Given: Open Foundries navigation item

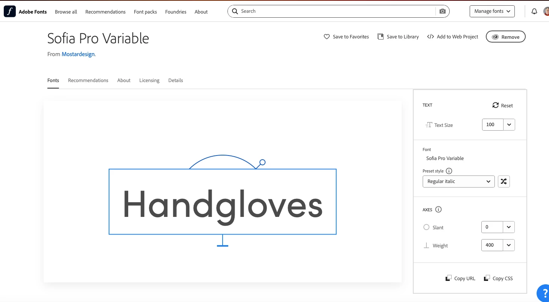Looking at the screenshot, I should point(176,12).
